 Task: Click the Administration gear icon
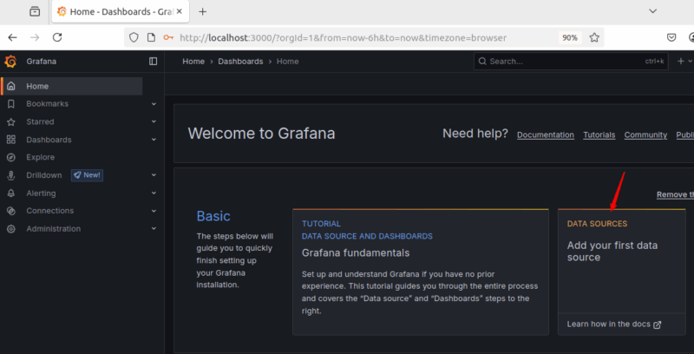pos(10,229)
